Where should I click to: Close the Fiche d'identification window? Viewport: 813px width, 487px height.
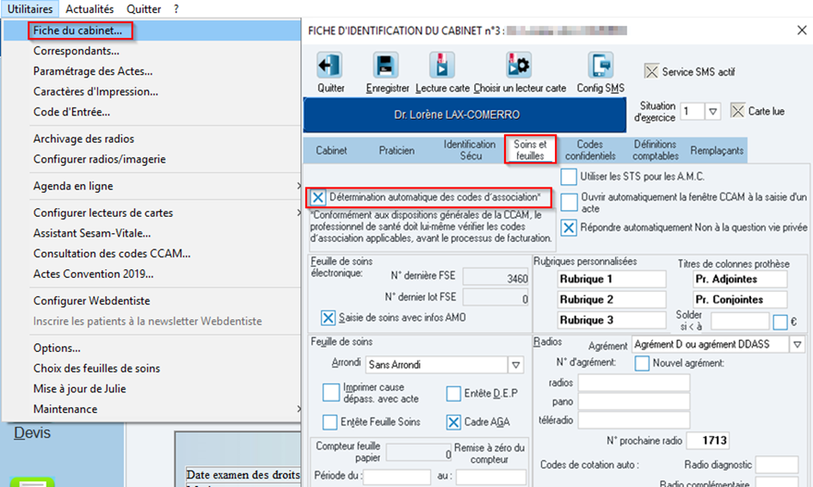[802, 31]
